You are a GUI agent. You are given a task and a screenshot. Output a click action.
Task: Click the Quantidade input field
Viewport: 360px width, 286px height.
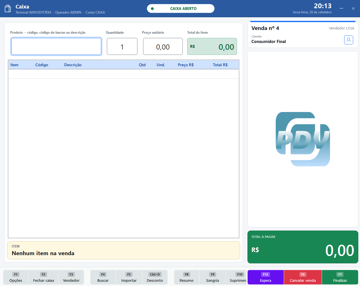pos(122,46)
